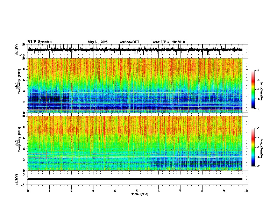277x214 pixels.
Task: Click the "9" tick on the time axis
Action: pos(224,191)
